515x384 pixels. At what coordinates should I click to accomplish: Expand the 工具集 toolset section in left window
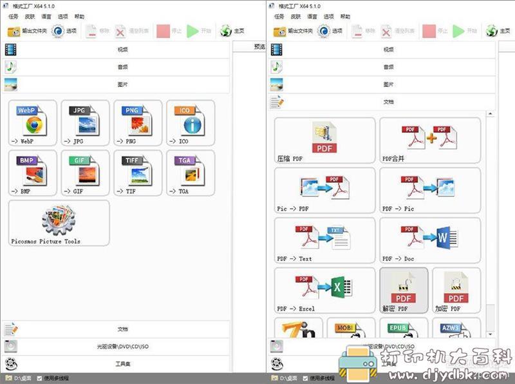pyautogui.click(x=116, y=364)
